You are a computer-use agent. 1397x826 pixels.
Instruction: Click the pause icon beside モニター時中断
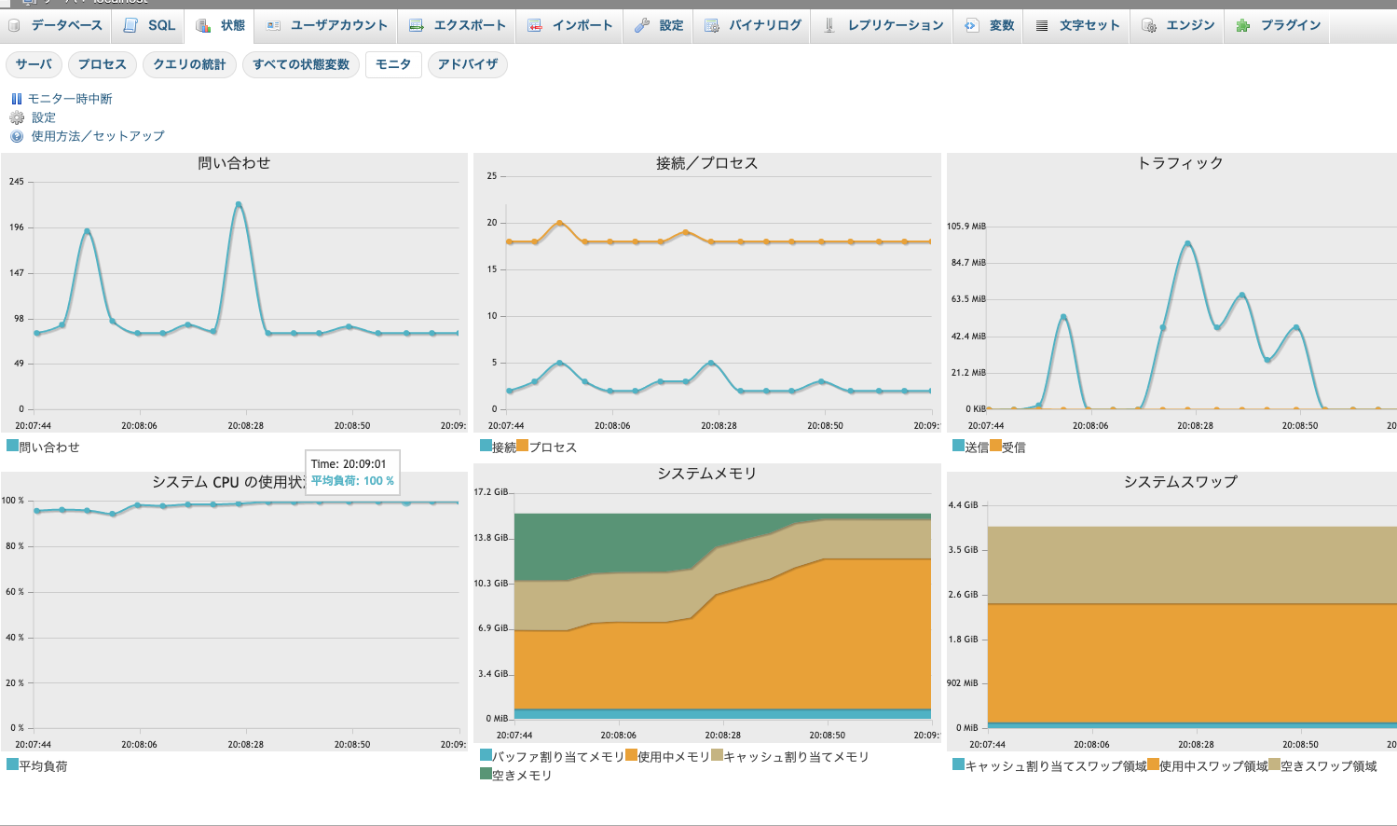[16, 99]
